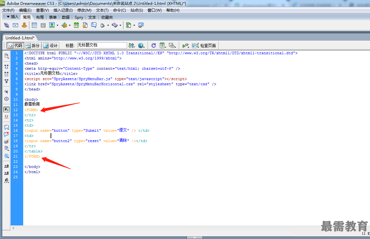Screen dimensions: 370x239
Task: Click the Script insert icon
Action: (115, 25)
